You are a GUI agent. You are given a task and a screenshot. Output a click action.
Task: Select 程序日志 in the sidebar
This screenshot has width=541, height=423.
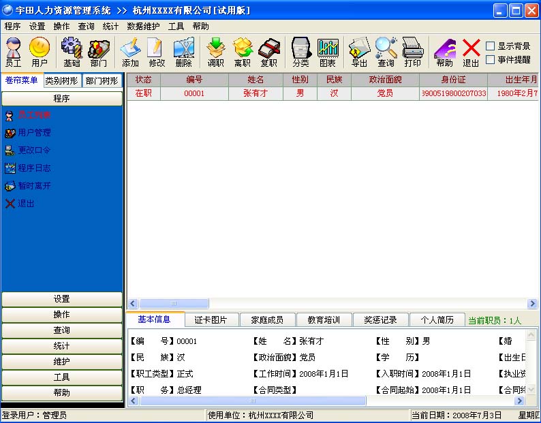(x=34, y=168)
